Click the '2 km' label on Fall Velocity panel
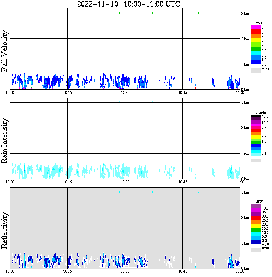272x277 pixels. [x=245, y=39]
